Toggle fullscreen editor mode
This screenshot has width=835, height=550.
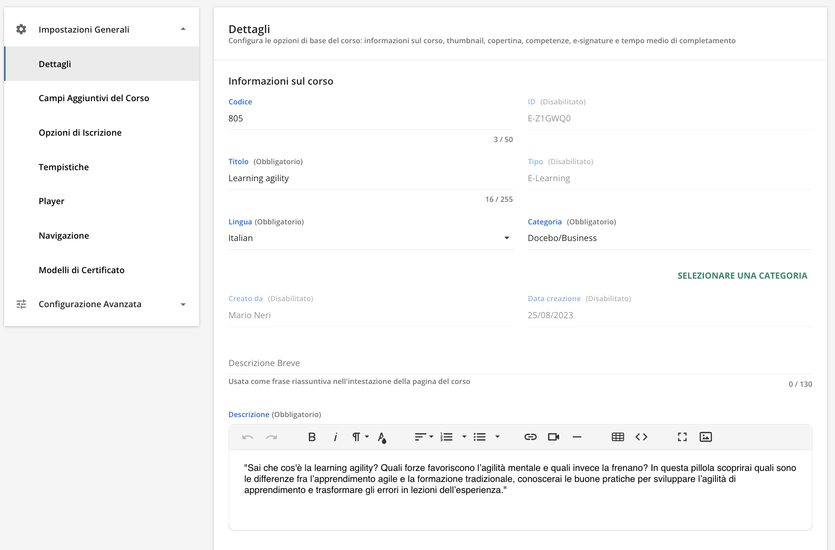click(682, 437)
